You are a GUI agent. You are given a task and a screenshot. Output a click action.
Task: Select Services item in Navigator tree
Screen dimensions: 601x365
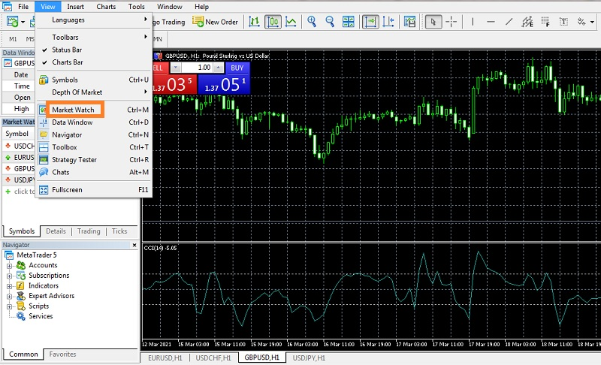41,316
